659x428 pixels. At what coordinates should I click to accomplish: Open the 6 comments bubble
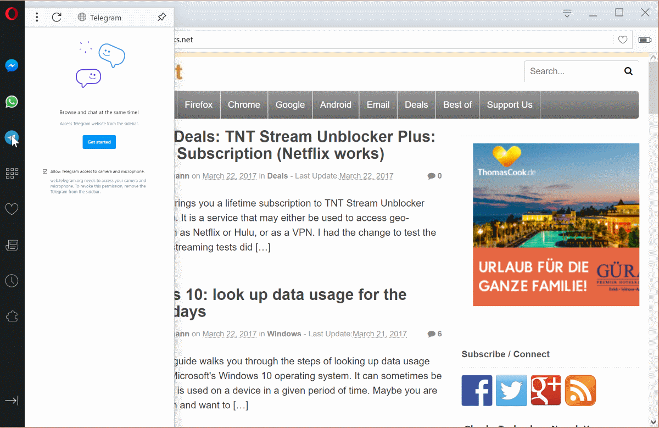coord(434,333)
